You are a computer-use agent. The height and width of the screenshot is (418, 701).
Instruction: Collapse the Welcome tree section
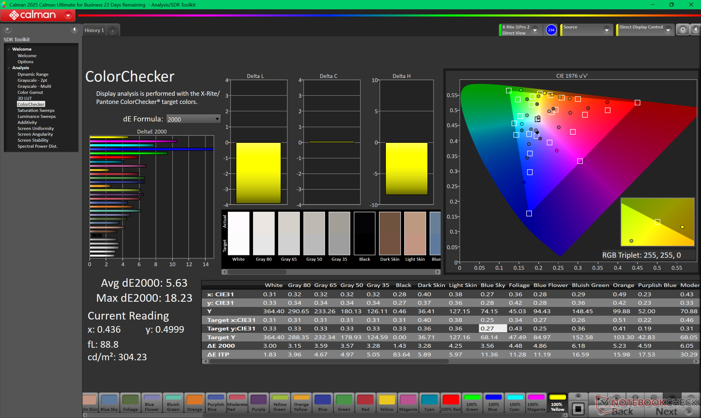[9, 49]
